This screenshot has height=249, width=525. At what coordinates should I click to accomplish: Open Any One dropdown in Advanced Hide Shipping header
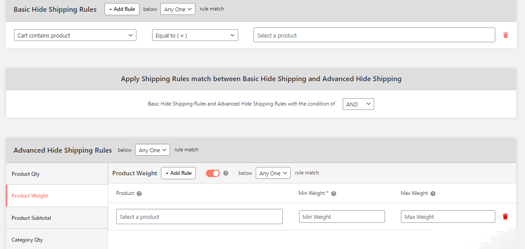[152, 150]
